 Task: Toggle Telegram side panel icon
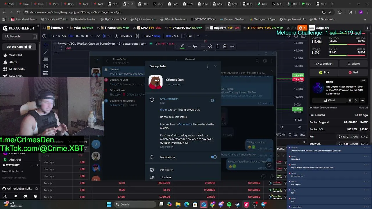click(265, 61)
